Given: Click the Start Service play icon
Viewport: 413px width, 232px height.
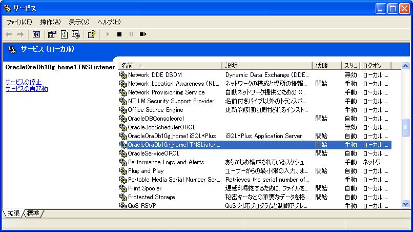Looking at the screenshot, I should [108, 34].
